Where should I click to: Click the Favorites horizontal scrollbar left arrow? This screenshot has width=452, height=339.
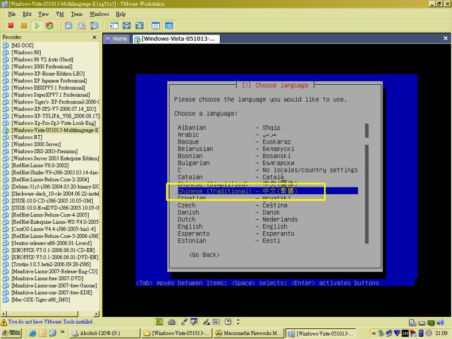3,314
